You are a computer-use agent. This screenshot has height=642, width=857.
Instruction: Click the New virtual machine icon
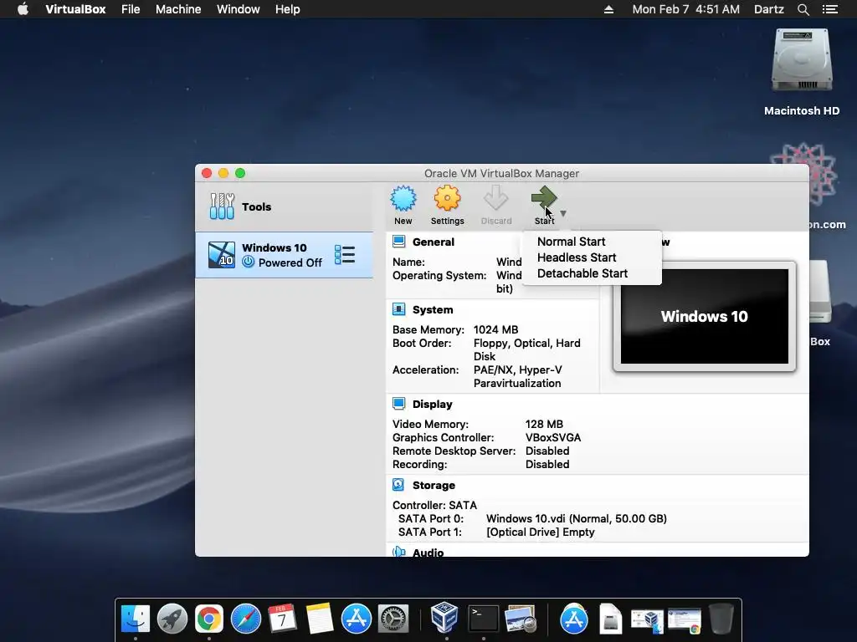(403, 198)
